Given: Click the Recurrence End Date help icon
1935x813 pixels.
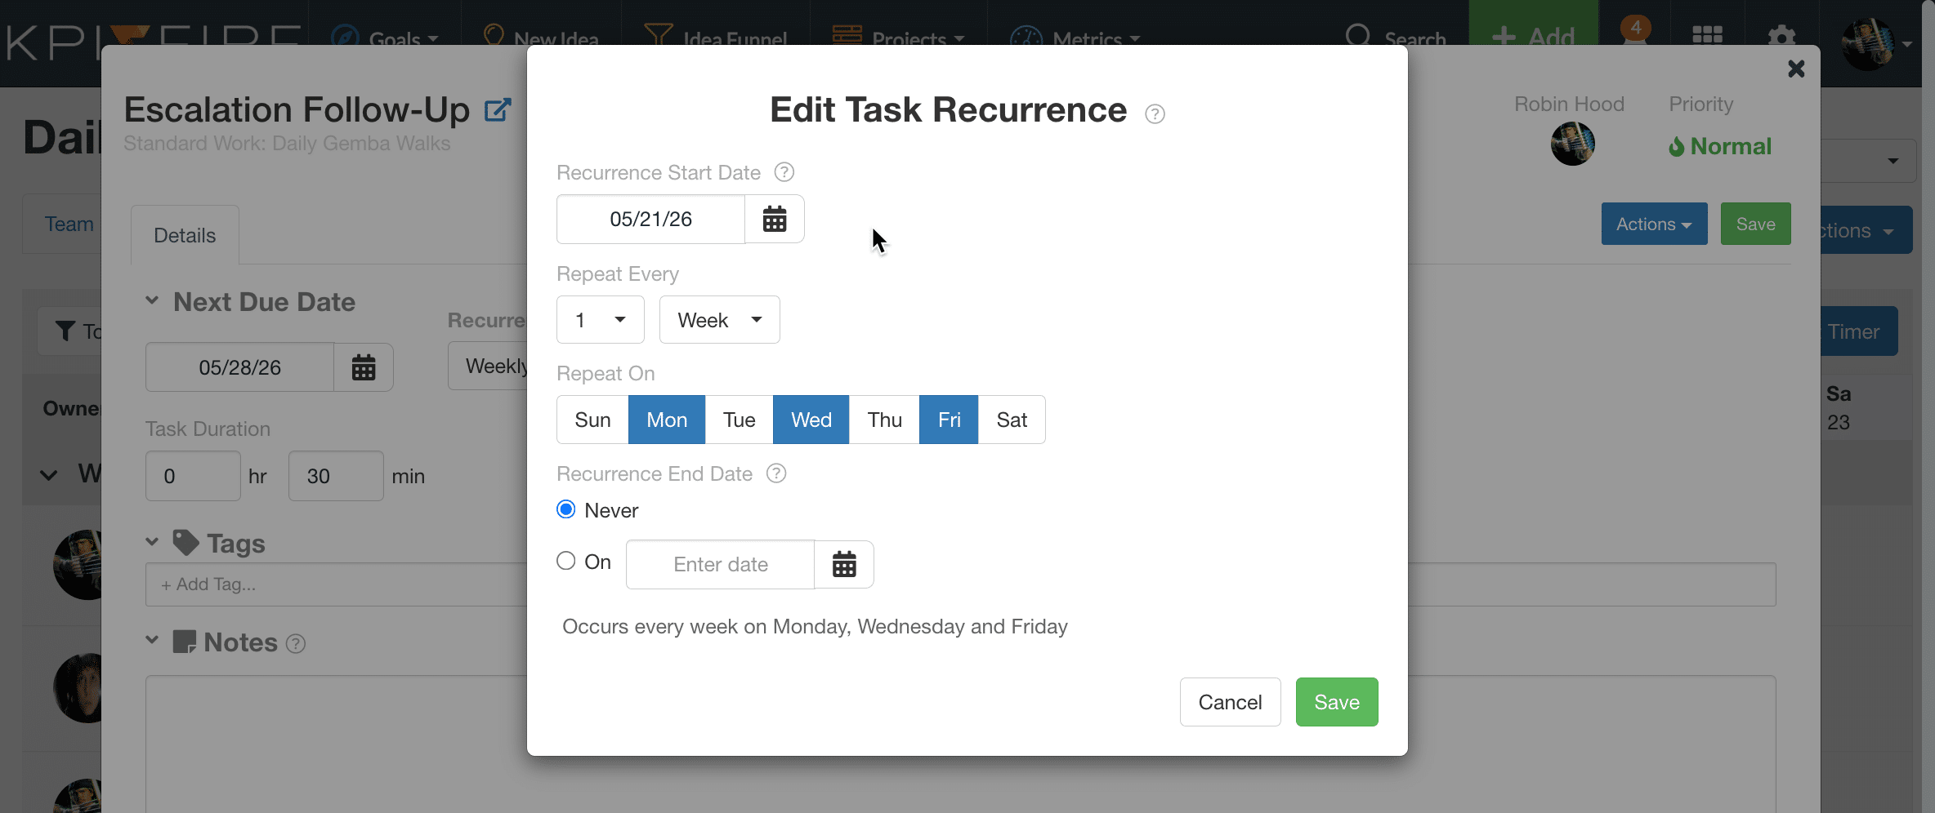Looking at the screenshot, I should pyautogui.click(x=776, y=473).
